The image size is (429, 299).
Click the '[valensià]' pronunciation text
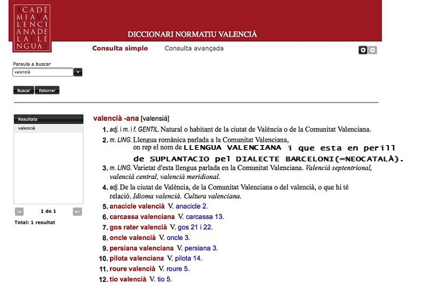pyautogui.click(x=155, y=119)
